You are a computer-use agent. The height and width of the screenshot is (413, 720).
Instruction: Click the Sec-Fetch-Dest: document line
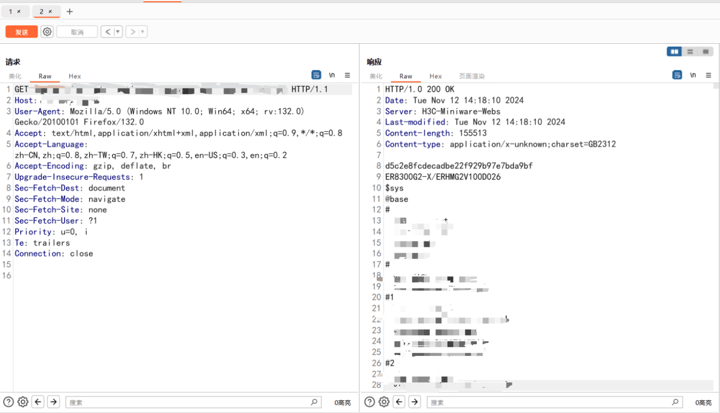70,188
